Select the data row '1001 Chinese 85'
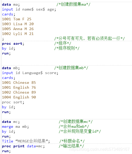The image size is (132, 154). (x=19, y=83)
